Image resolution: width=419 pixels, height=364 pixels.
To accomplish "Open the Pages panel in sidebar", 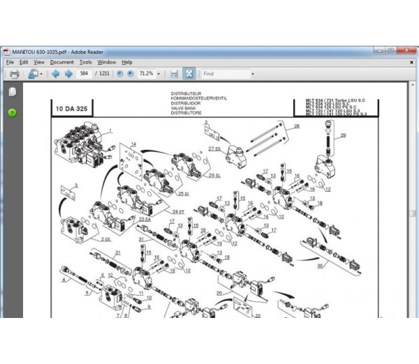I will click(12, 92).
